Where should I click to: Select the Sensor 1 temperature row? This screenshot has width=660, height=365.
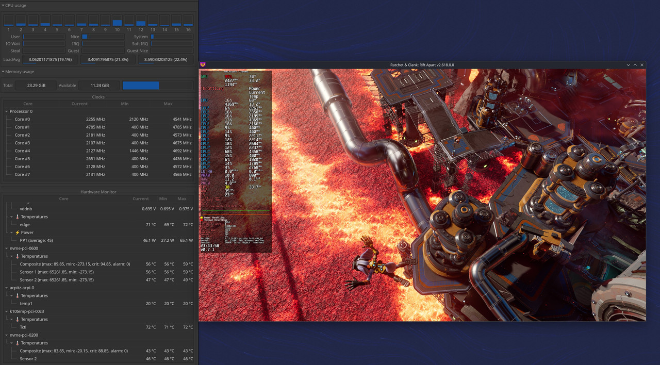(99, 272)
